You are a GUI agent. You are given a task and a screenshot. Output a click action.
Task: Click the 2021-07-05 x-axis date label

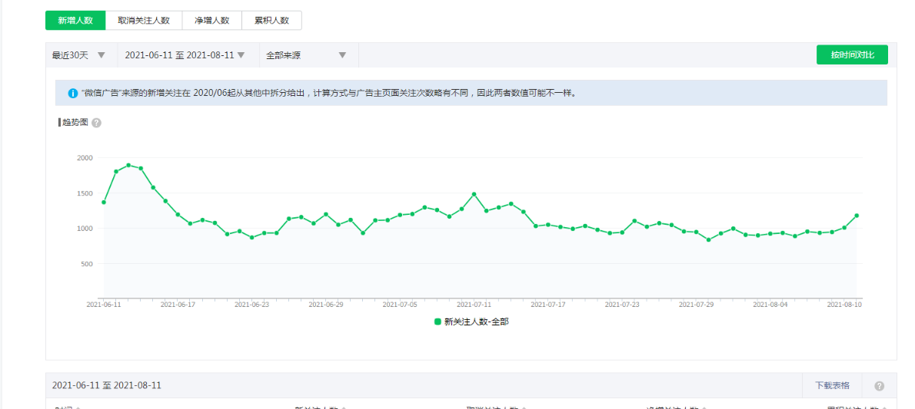tap(400, 305)
